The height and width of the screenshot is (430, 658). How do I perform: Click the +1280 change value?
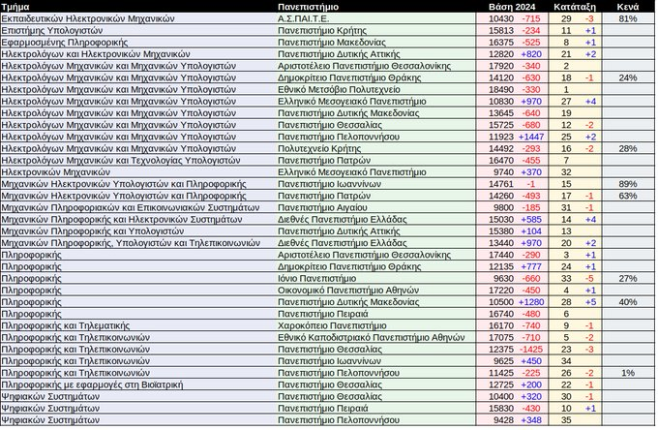tap(531, 302)
